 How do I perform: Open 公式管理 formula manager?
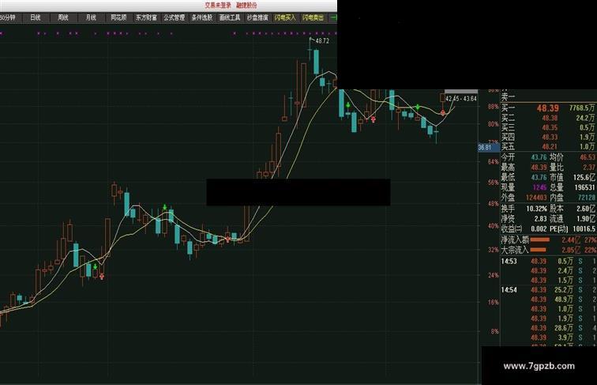click(x=175, y=17)
